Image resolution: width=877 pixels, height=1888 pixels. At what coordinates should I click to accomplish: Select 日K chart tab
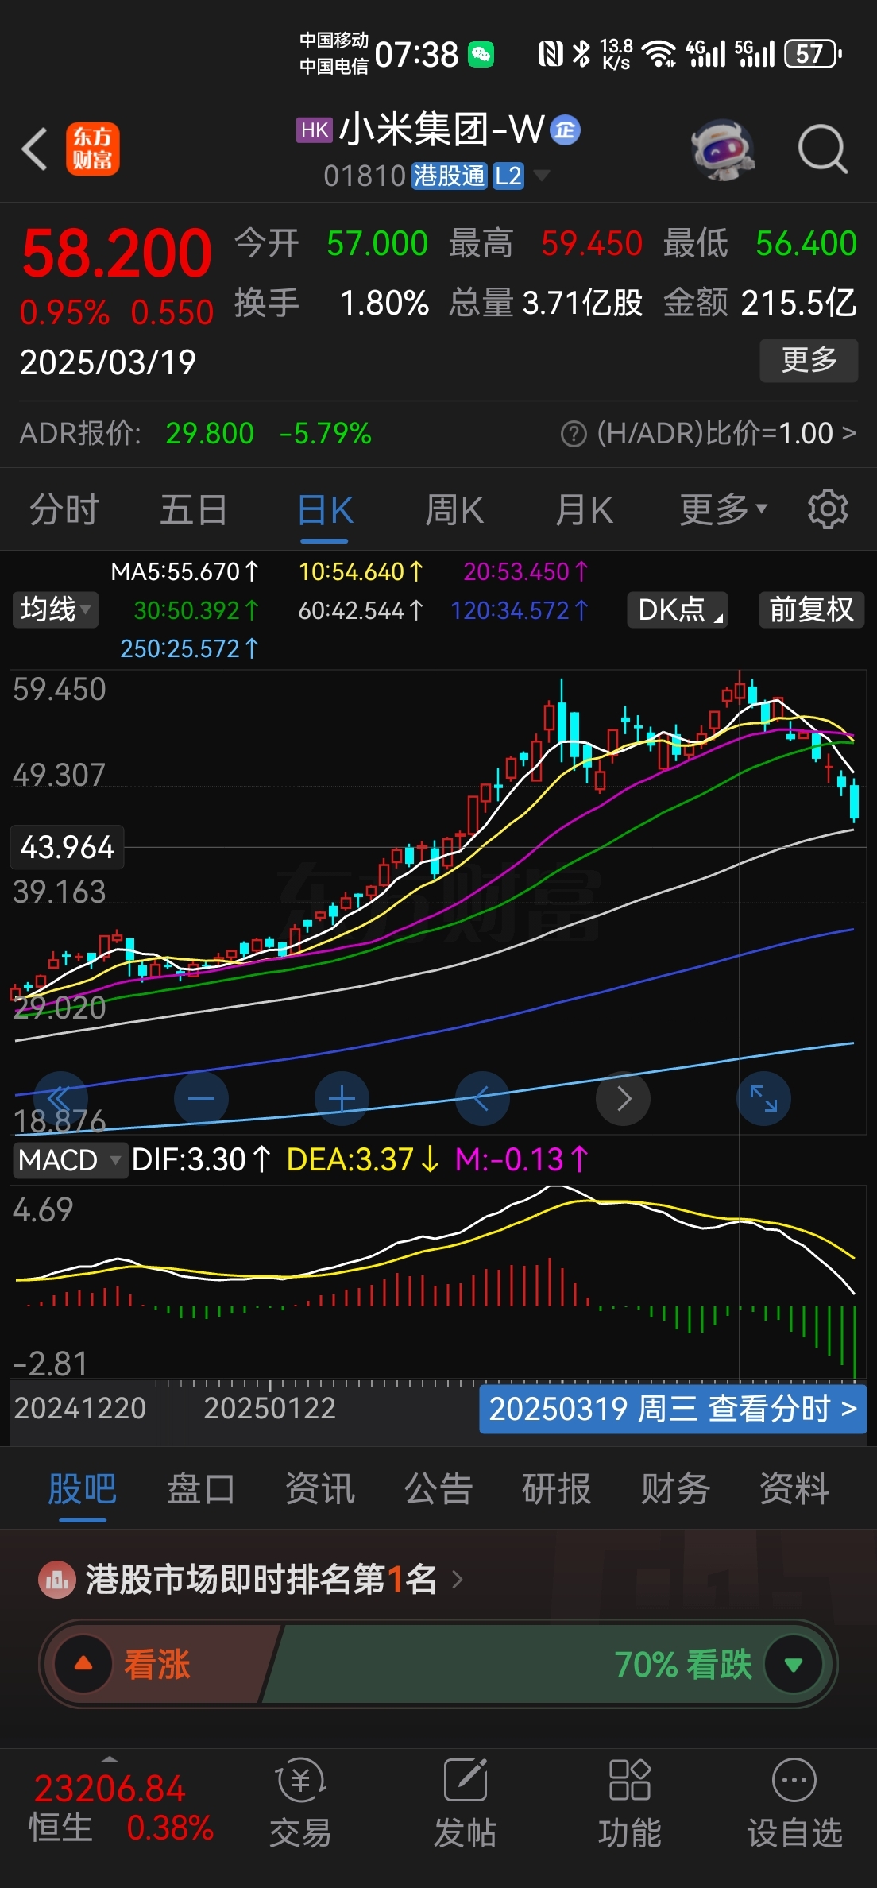(325, 509)
